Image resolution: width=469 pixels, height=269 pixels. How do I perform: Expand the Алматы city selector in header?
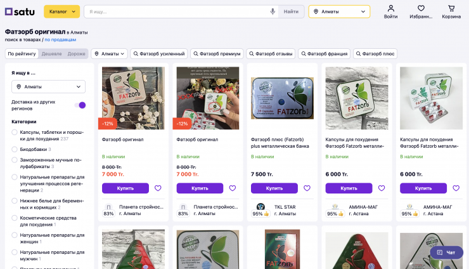pos(339,11)
